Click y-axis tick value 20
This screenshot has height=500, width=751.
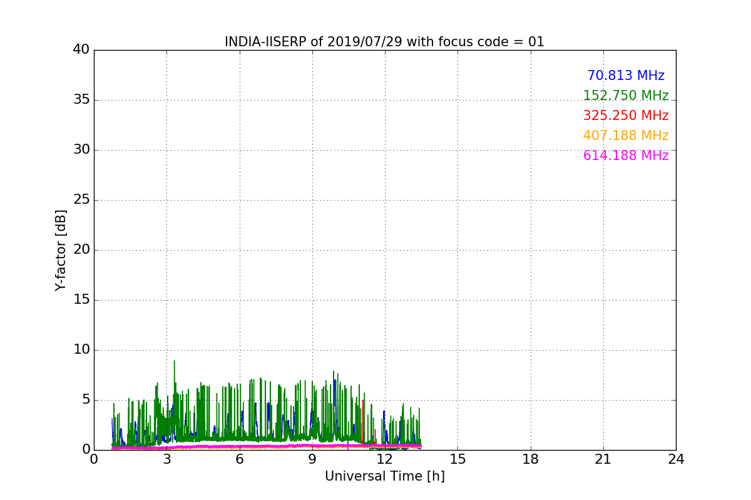point(81,250)
